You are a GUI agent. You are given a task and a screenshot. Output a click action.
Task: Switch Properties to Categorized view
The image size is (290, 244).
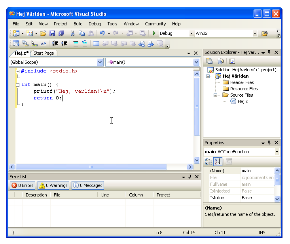click(208, 162)
